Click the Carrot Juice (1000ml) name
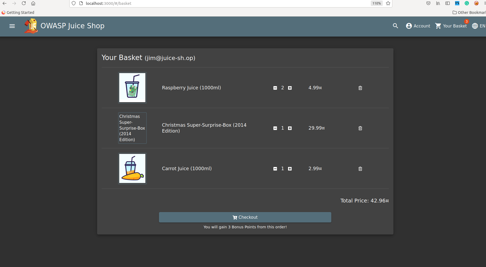486x267 pixels. pos(187,169)
